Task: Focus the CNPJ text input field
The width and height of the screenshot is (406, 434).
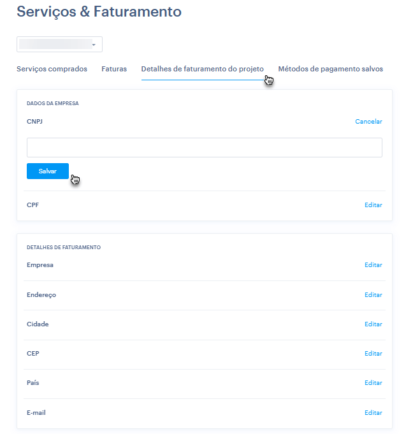Action: (204, 148)
